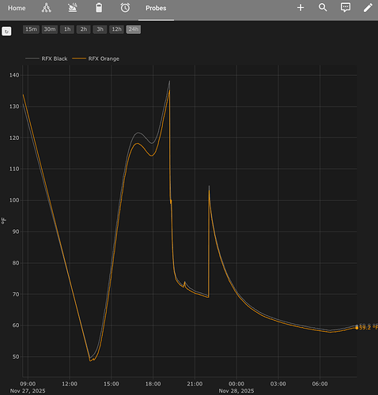Toggle RFX Black series in legend
Viewport: 378px width, 395px height.
point(47,58)
